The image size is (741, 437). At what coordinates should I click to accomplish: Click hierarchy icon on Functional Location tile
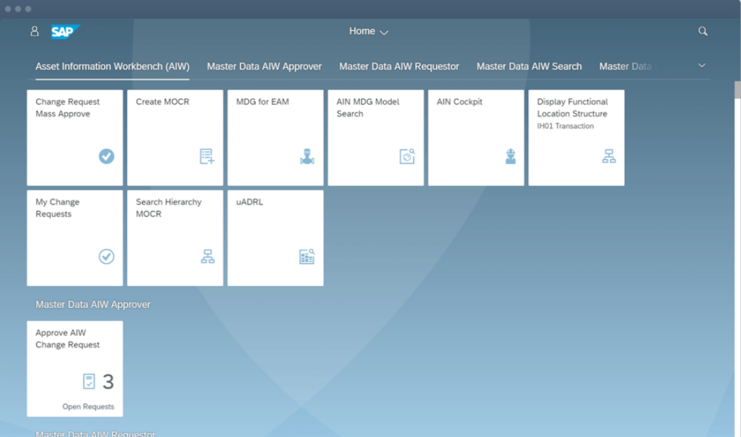(608, 156)
